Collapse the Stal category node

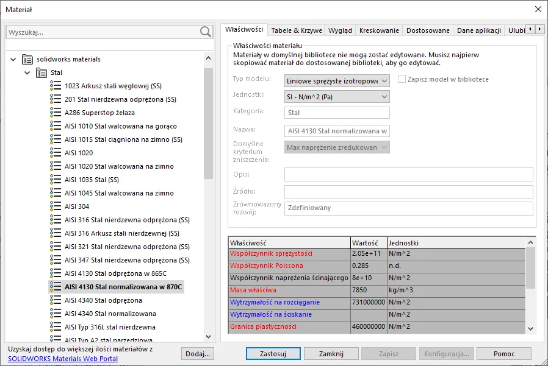pyautogui.click(x=27, y=72)
